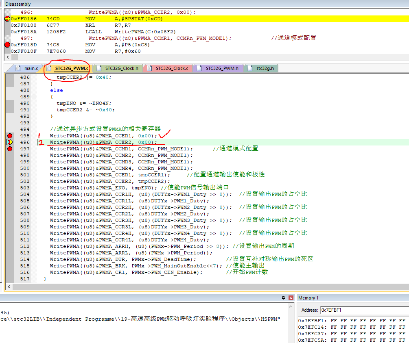Viewport: 409px width, 343px height.
Task: Click the disassembly current-instruction marker at 0xFF0186
Action: 7,19
